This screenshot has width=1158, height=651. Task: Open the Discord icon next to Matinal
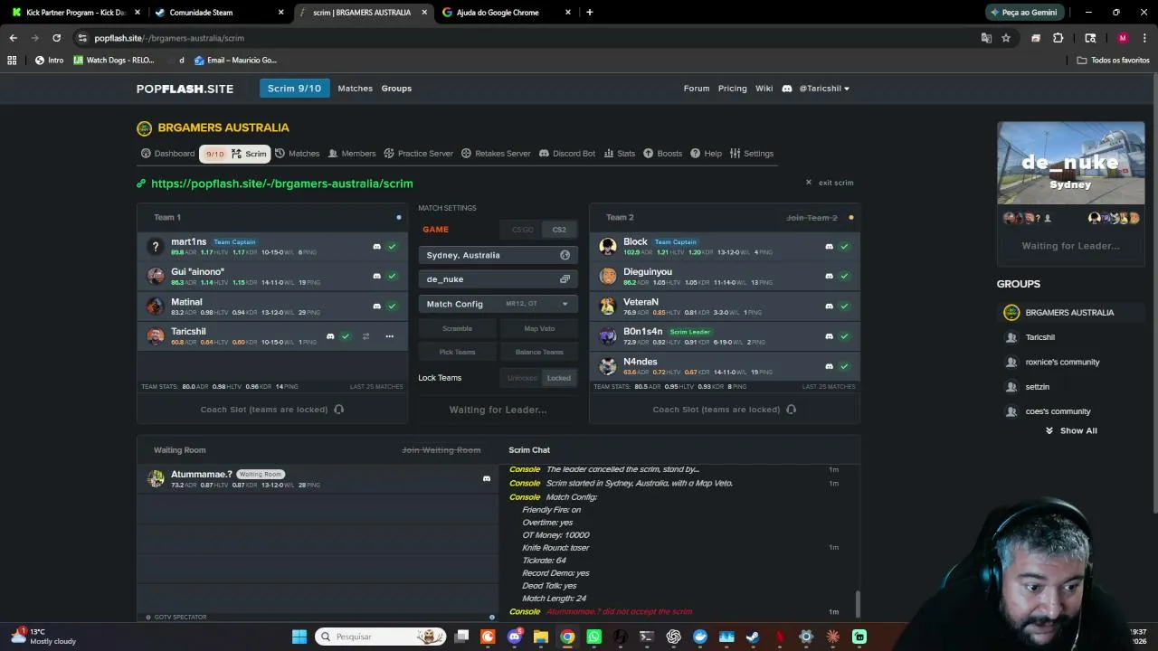point(377,306)
